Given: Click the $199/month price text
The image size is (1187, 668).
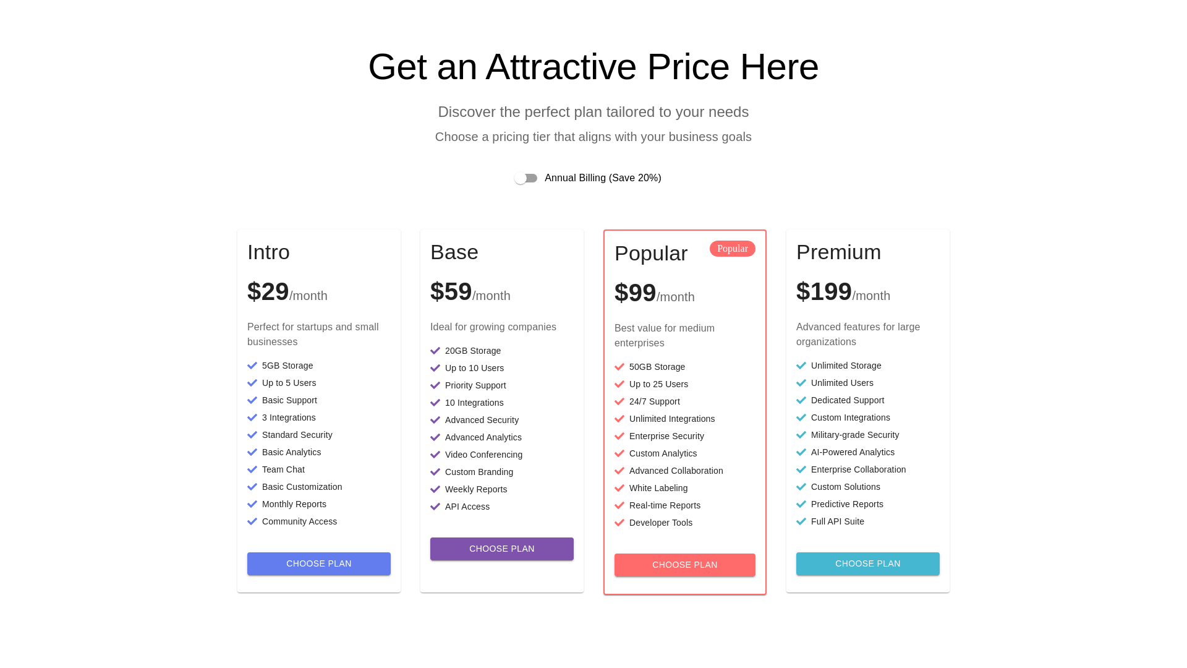Looking at the screenshot, I should (843, 292).
